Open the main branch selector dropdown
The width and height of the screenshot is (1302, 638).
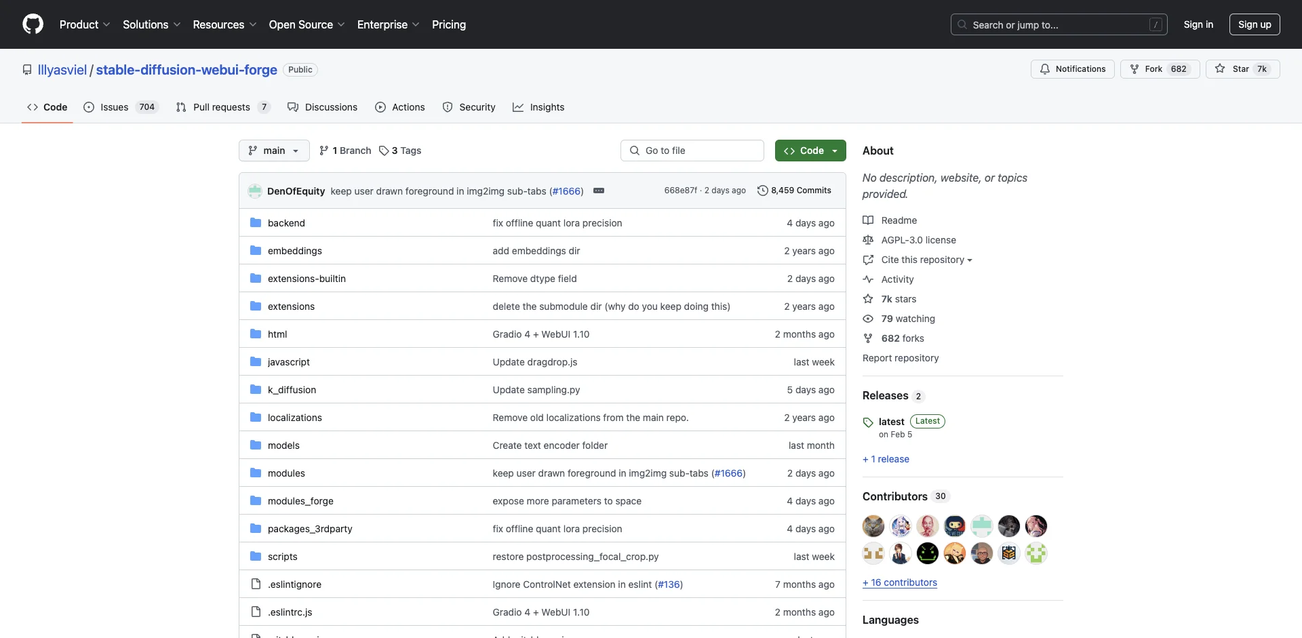[x=274, y=151]
